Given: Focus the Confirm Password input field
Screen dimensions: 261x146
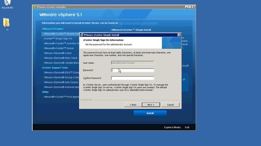Looking at the screenshot, I should [133, 78].
